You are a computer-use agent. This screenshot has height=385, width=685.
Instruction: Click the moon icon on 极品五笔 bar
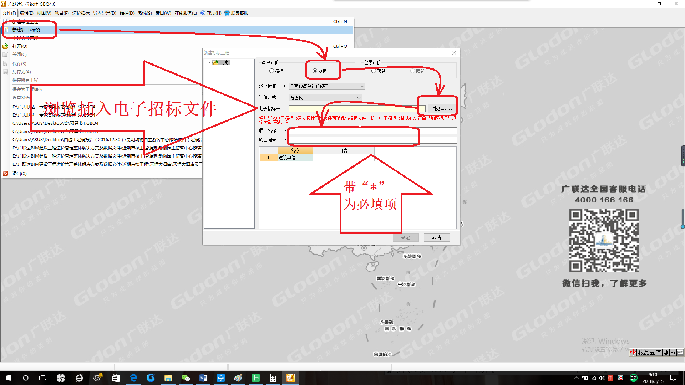pyautogui.click(x=666, y=353)
